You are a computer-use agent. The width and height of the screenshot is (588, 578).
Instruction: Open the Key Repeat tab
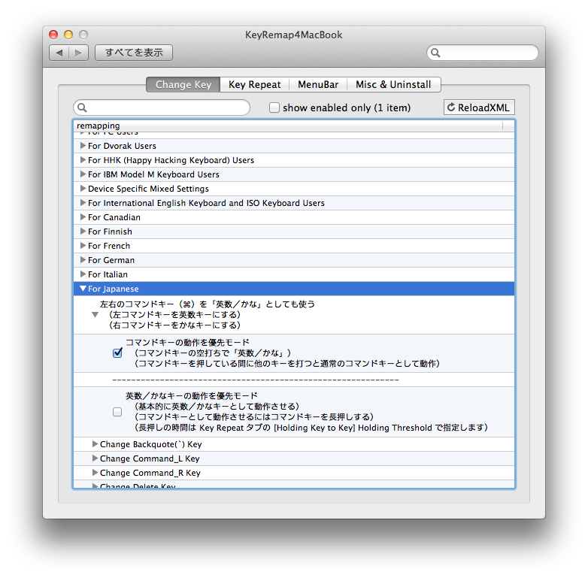(x=255, y=85)
